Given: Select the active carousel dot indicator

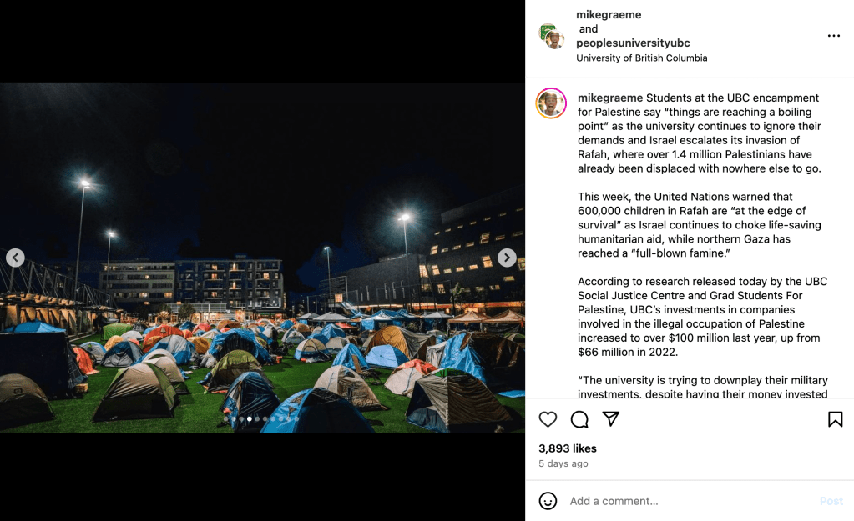Looking at the screenshot, I should tap(250, 418).
